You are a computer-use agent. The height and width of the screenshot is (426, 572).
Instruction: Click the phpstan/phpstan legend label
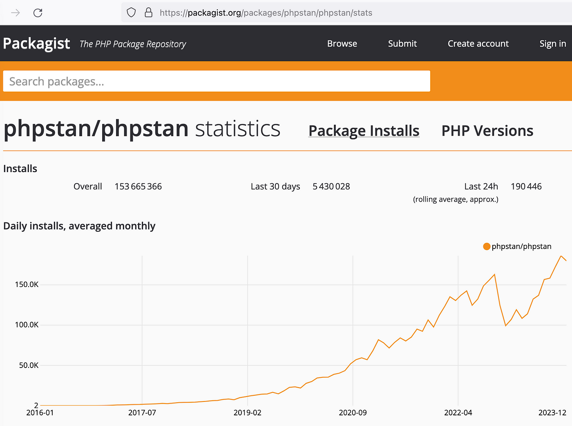[x=521, y=246]
